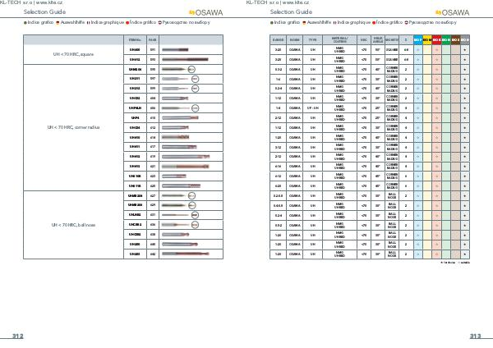Select the 'UH < 70 HRC, ball nose' category
Viewport: 493px width, 348px height.
point(72,224)
